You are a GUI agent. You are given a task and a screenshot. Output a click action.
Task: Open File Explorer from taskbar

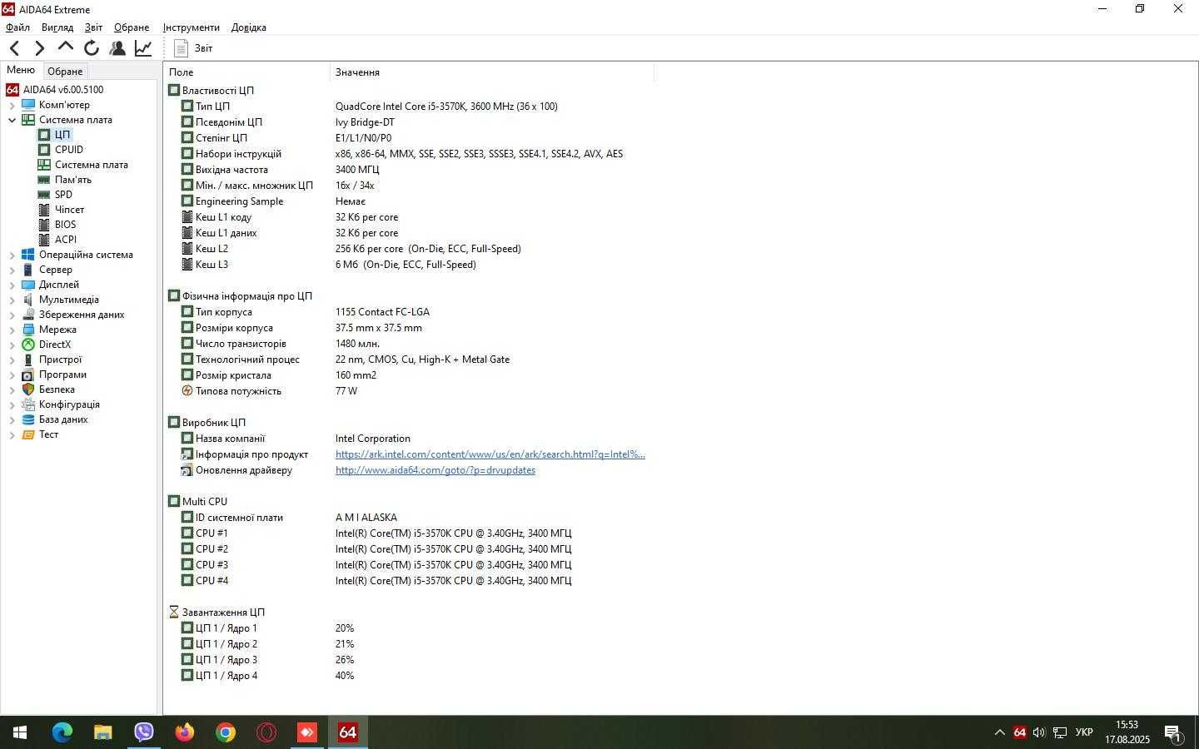tap(102, 732)
